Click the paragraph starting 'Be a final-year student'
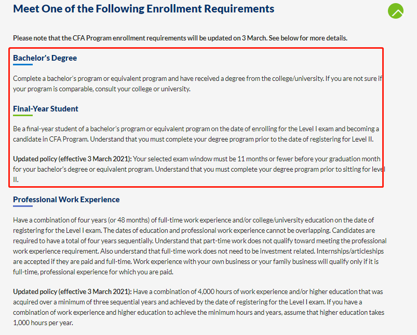Image resolution: width=417 pixels, height=335 pixels. (x=197, y=134)
